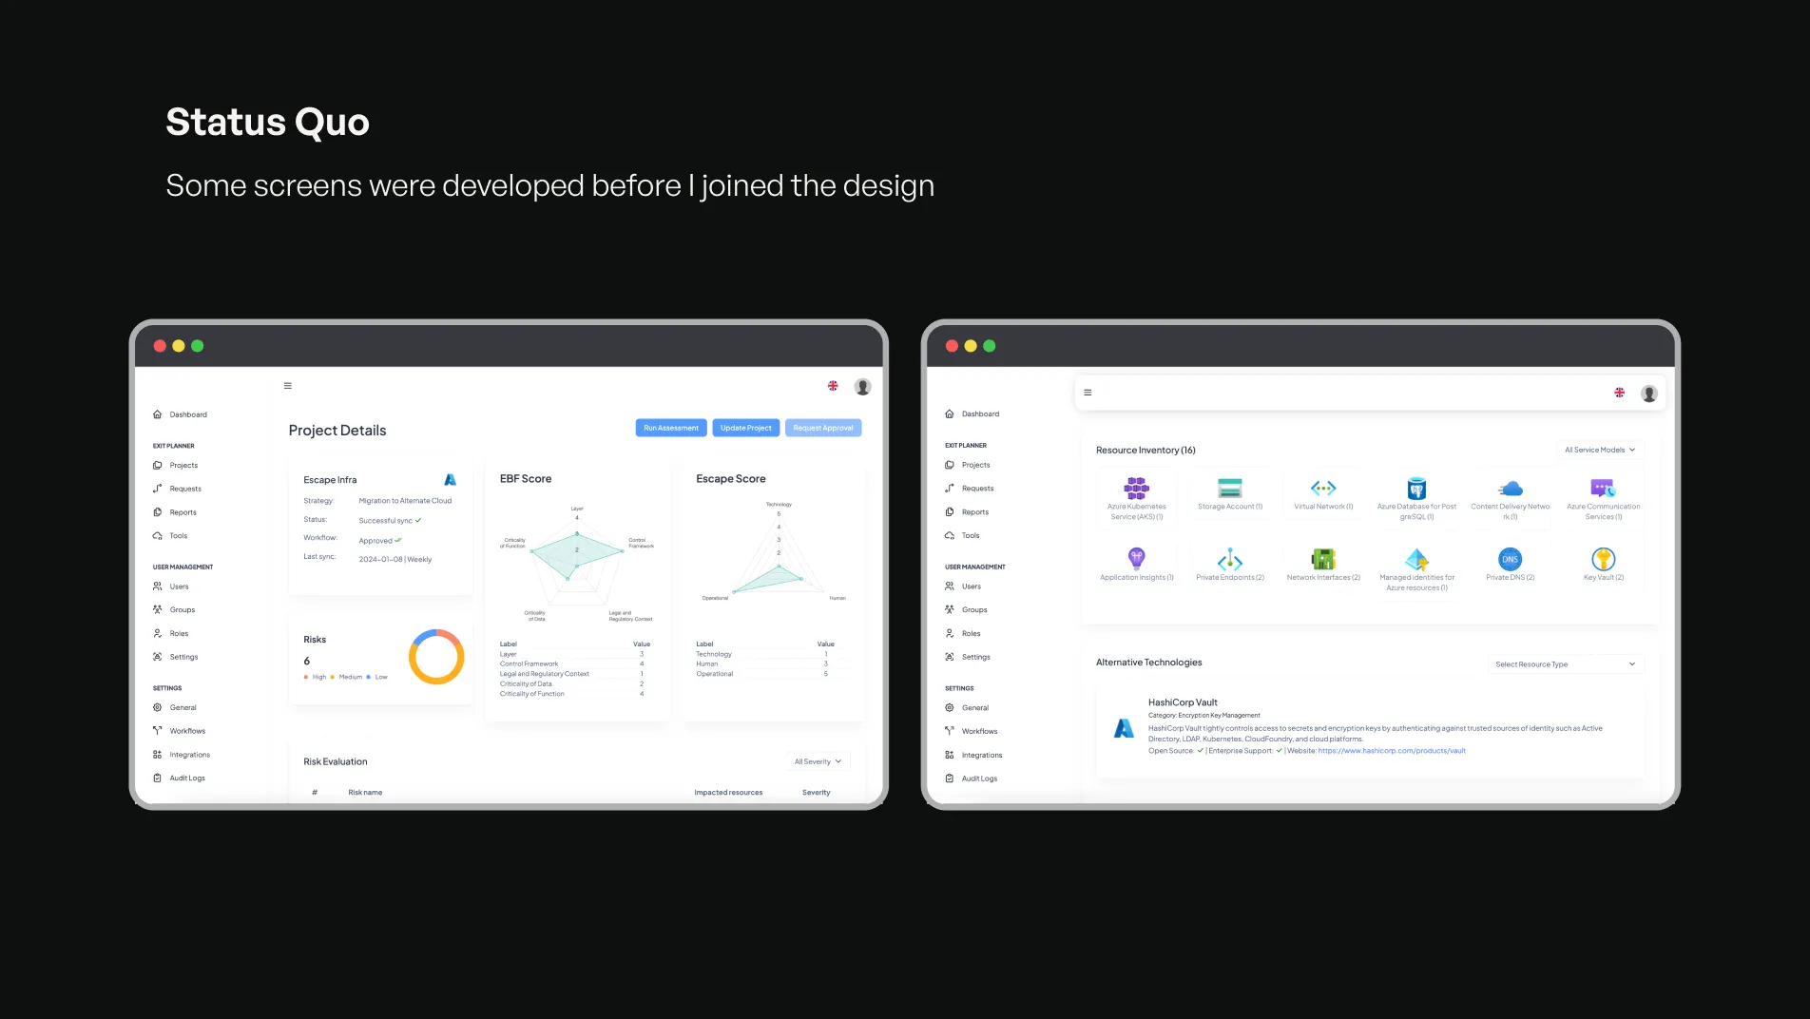
Task: Click 'Successful sync' status text
Action: [x=386, y=521]
